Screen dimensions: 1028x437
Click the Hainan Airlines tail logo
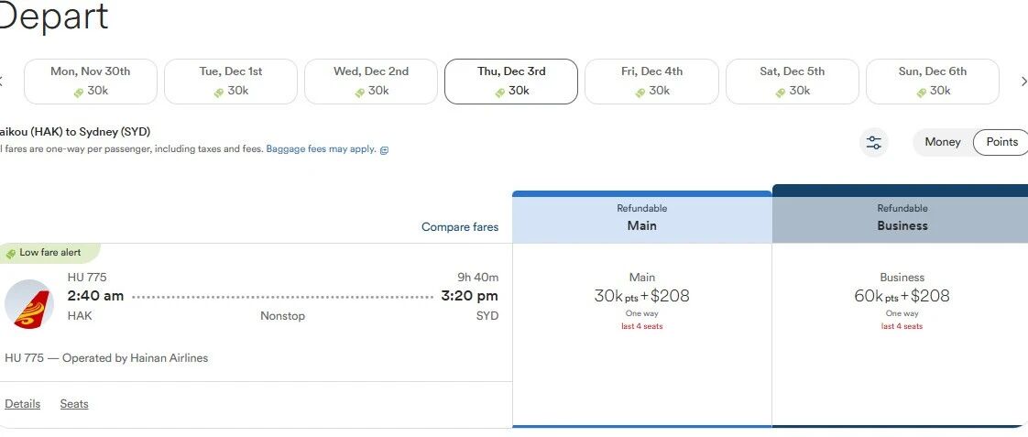pos(28,304)
